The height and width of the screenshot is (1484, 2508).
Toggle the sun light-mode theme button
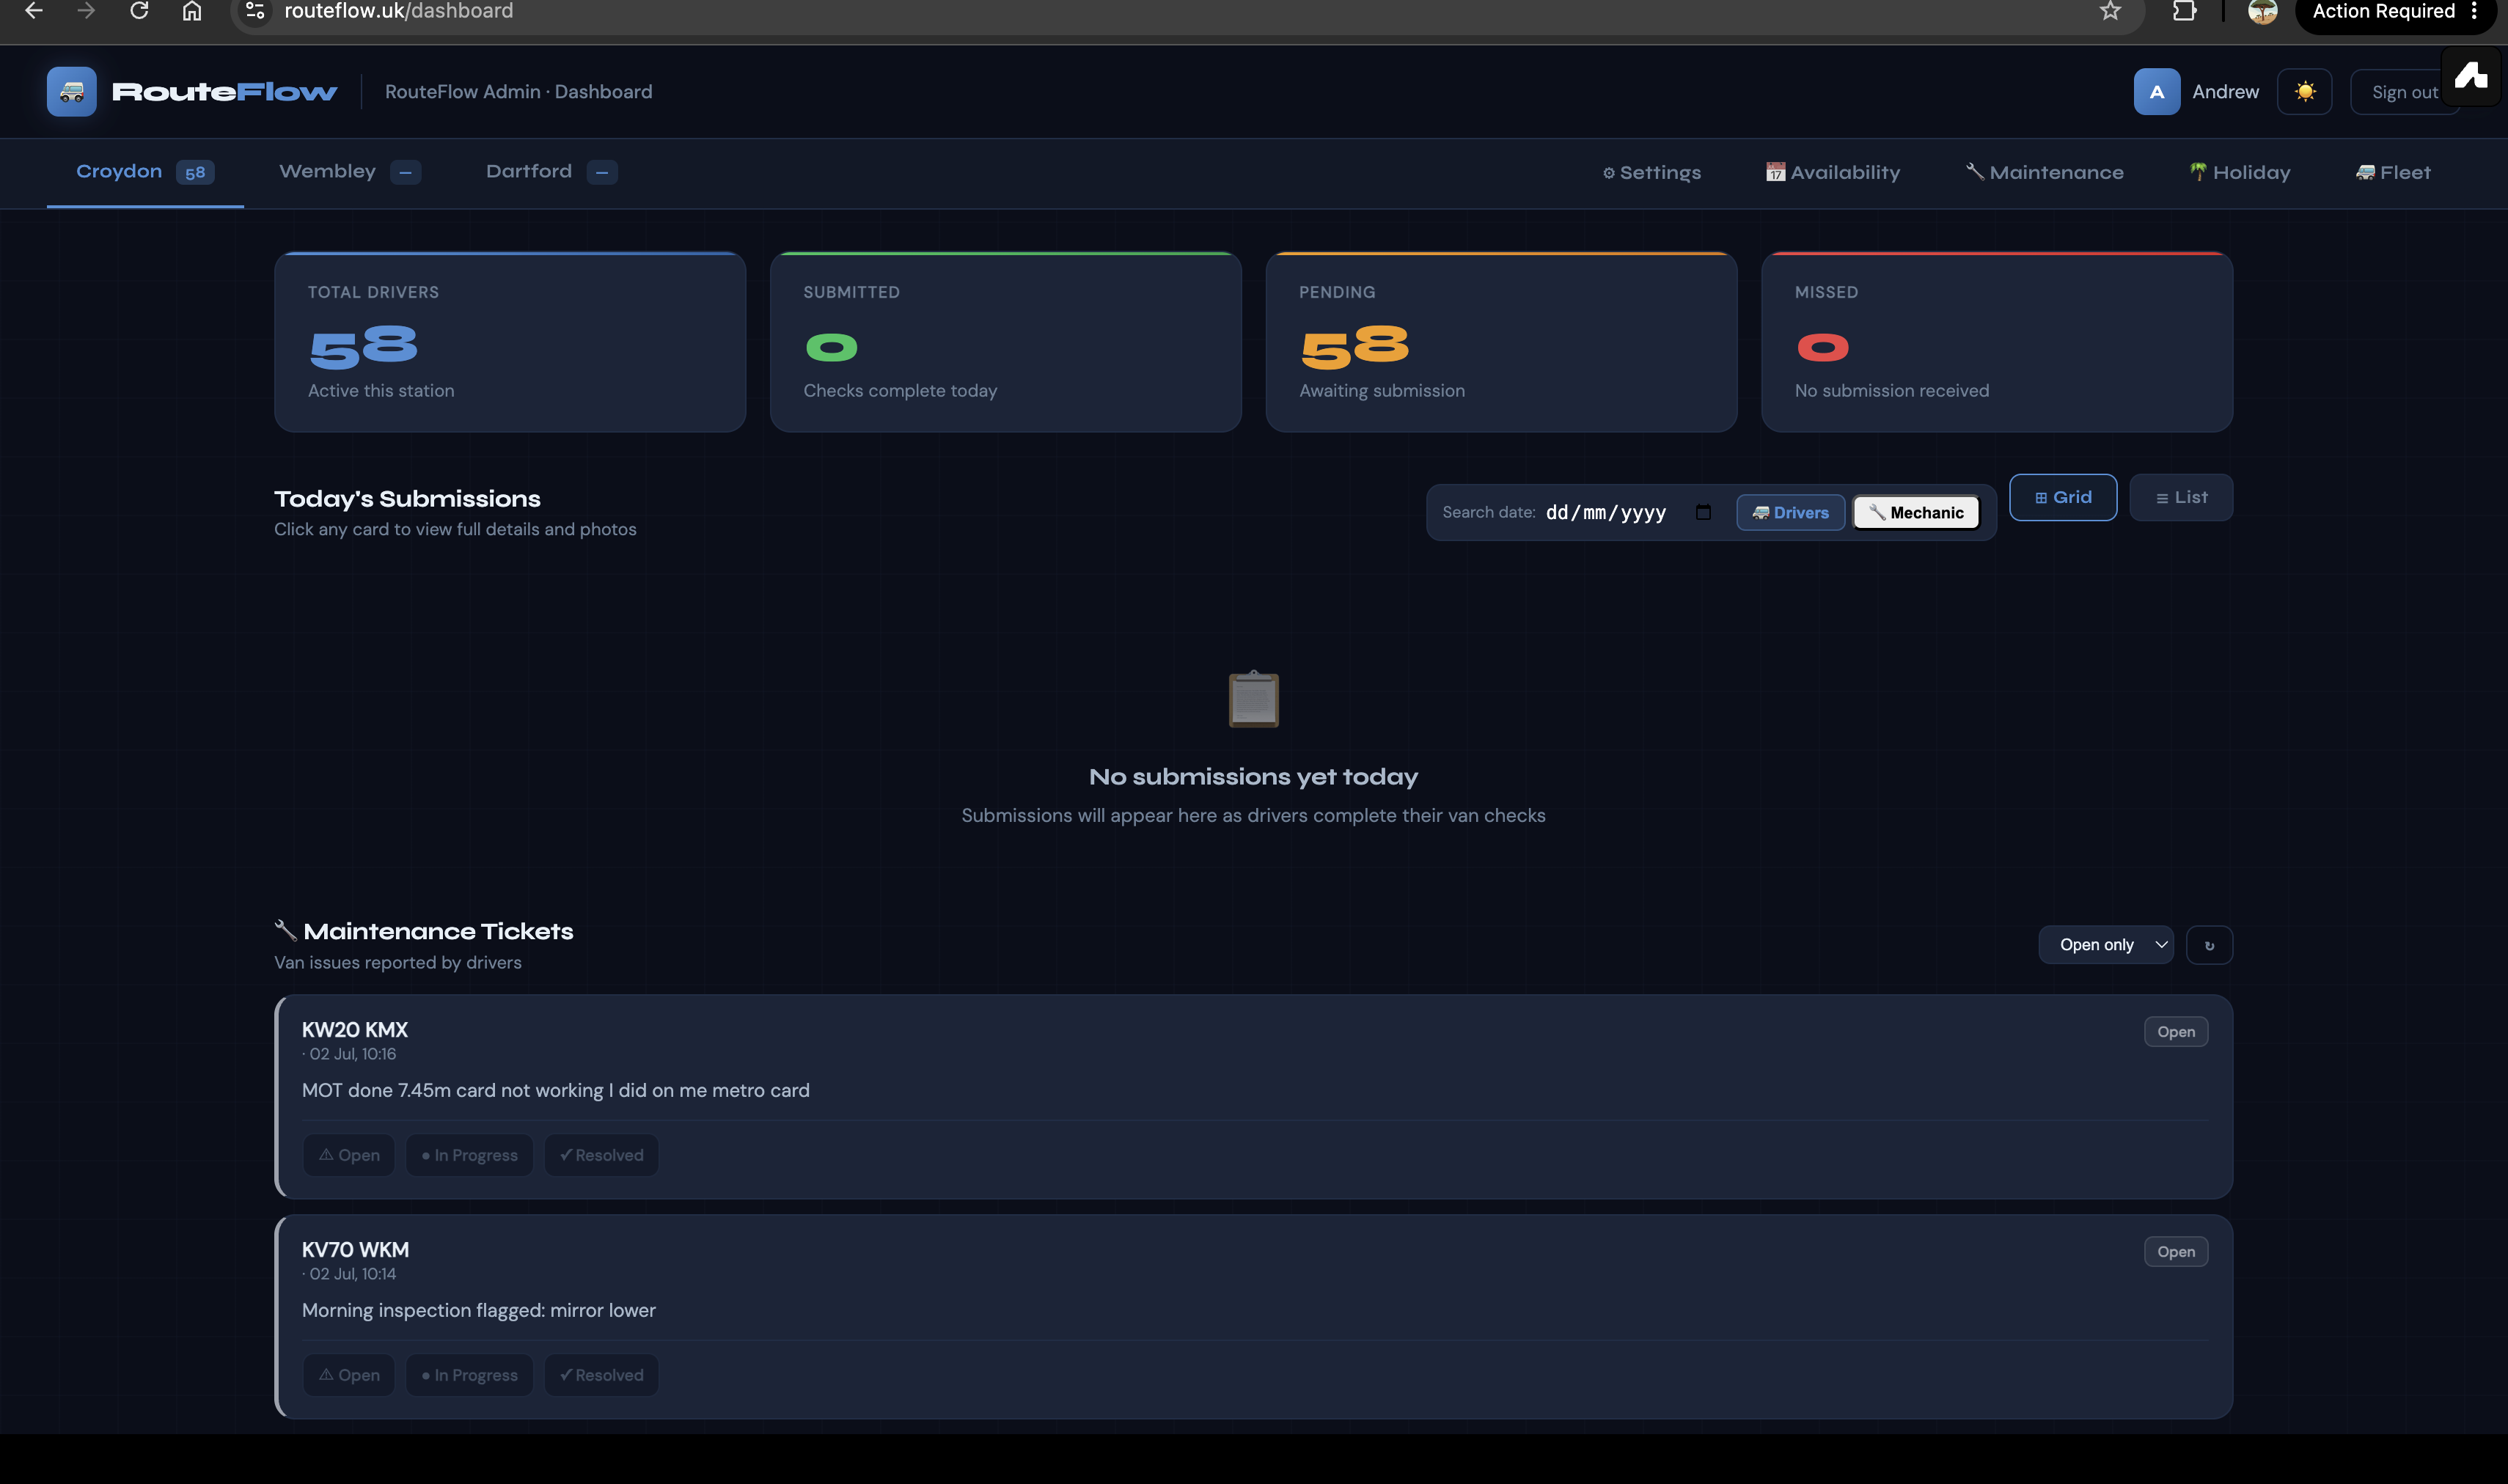pos(2304,92)
